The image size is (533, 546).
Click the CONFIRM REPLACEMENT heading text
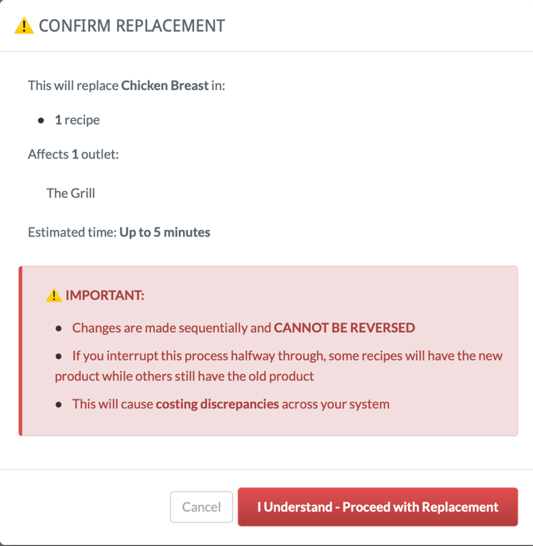131,25
